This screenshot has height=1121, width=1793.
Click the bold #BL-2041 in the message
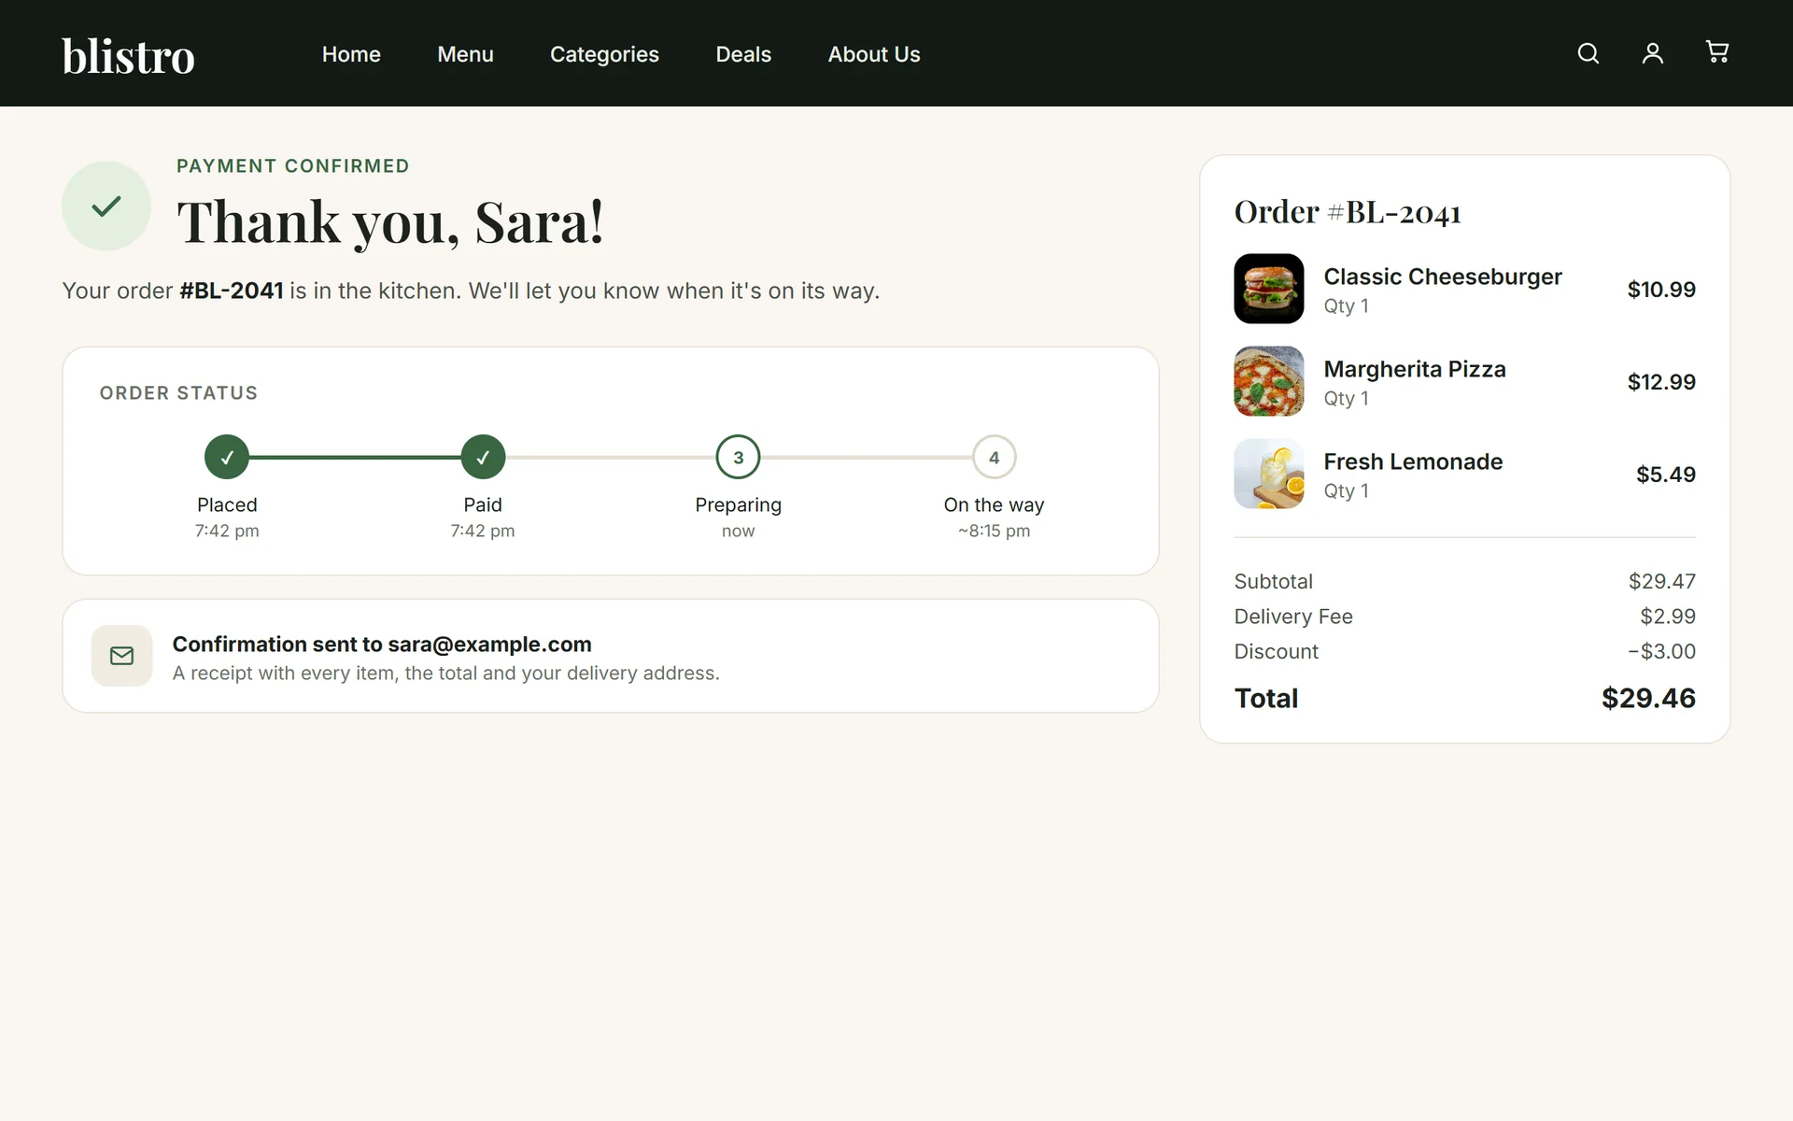232,291
